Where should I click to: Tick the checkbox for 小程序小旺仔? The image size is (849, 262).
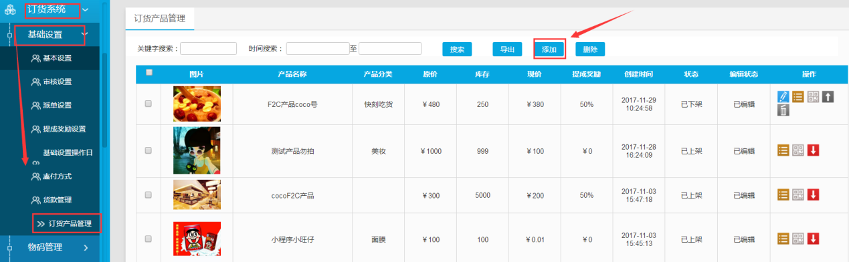(149, 239)
